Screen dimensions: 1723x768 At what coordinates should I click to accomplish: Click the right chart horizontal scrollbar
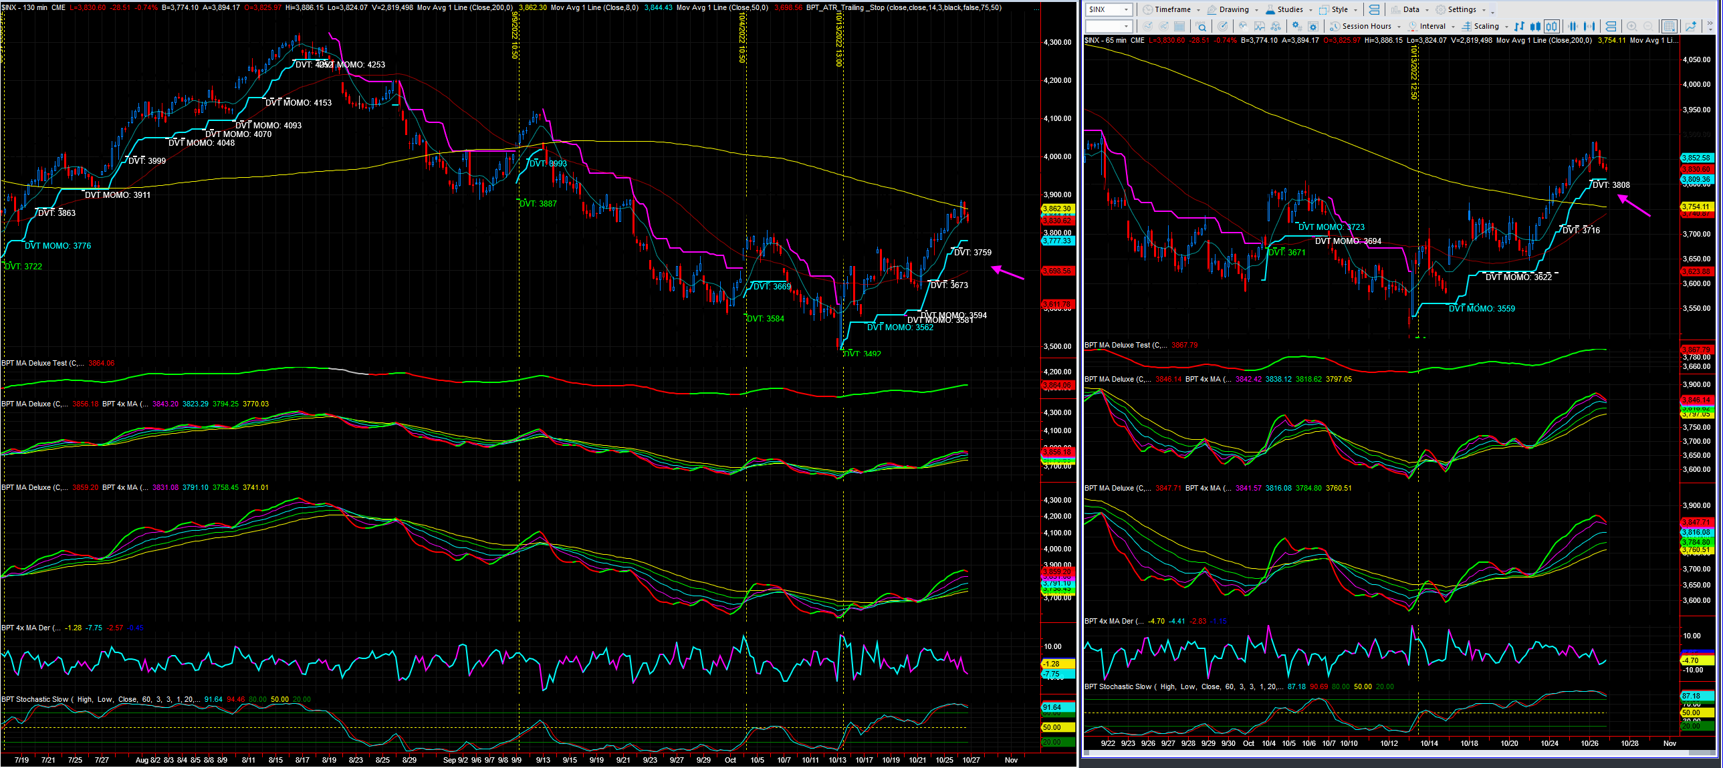point(1398,753)
